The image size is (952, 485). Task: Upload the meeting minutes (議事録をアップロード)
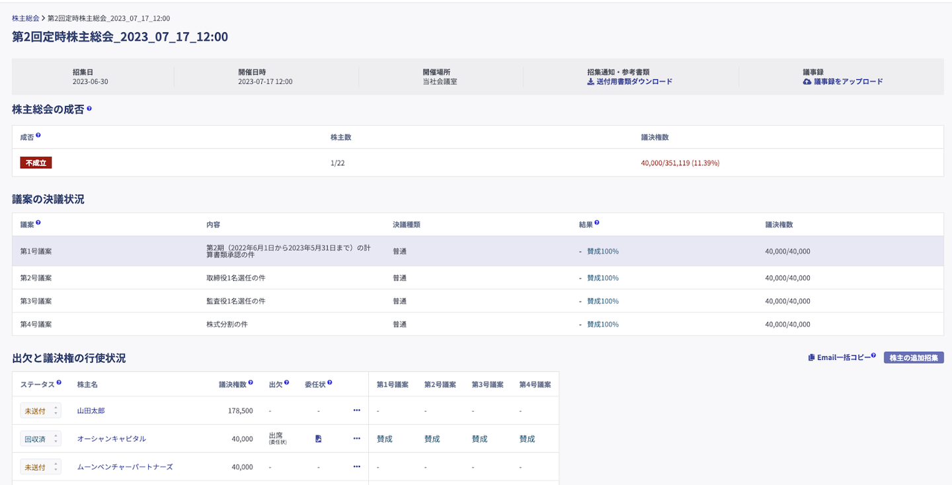pyautogui.click(x=842, y=82)
